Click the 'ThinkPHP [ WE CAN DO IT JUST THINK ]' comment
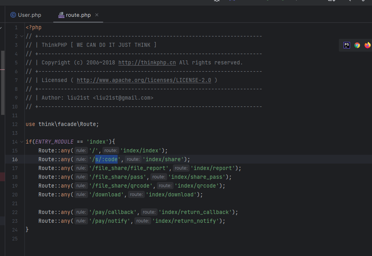The width and height of the screenshot is (372, 256). tap(99, 45)
